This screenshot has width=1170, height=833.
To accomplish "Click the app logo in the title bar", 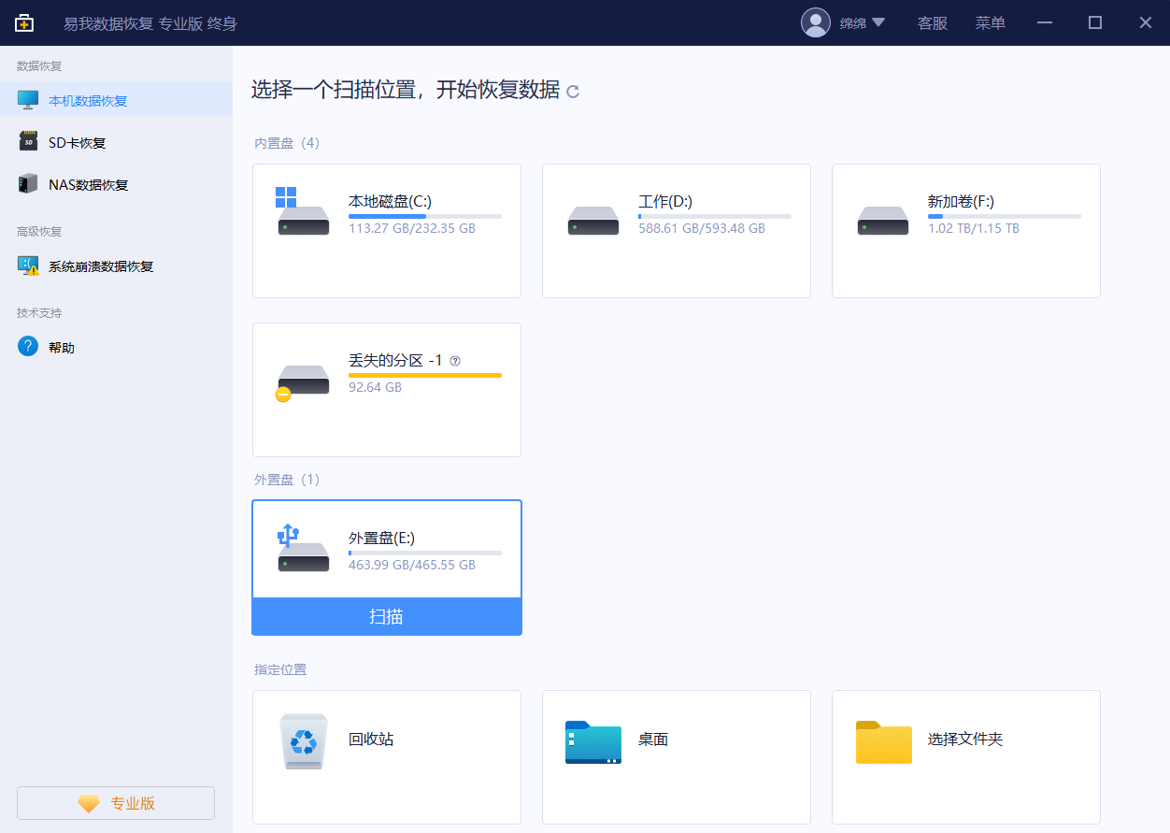I will pyautogui.click(x=23, y=22).
